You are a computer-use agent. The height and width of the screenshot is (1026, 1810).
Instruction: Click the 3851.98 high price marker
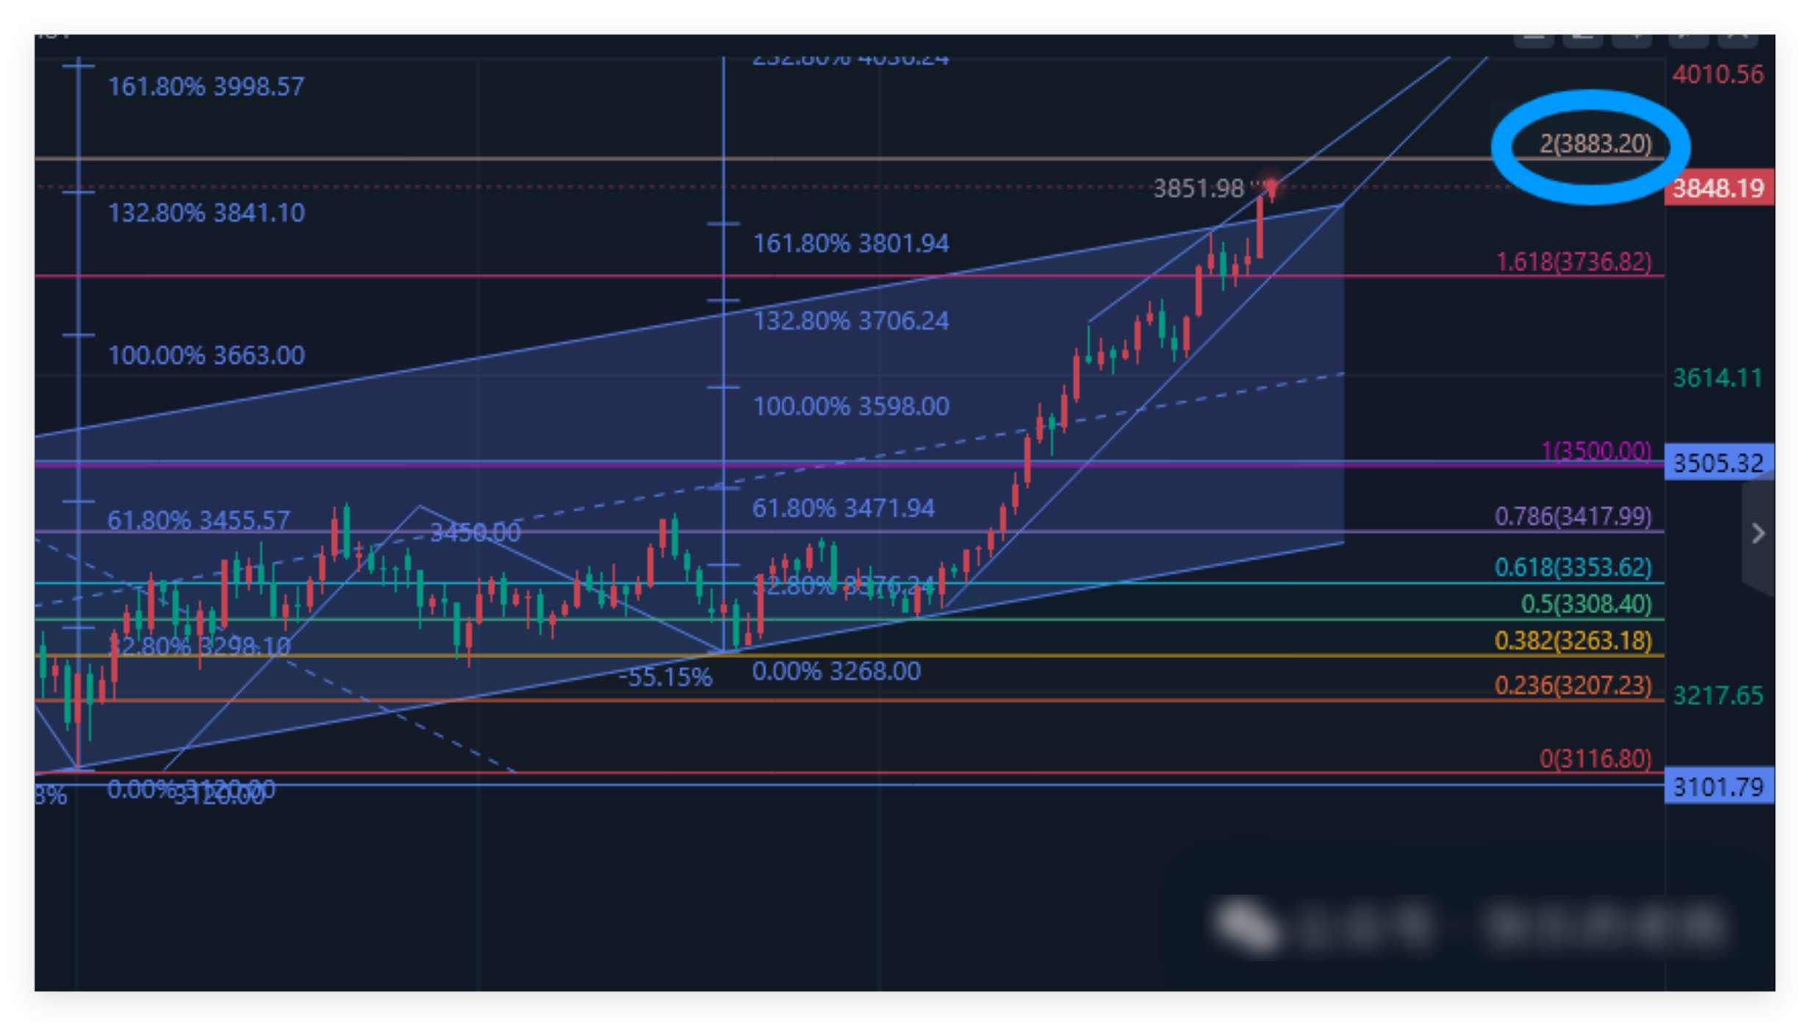click(1199, 189)
